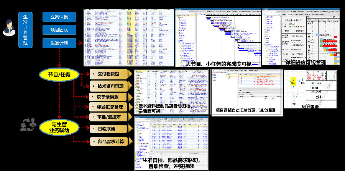Click the 生准计划管理 vertical blue box

25,30
